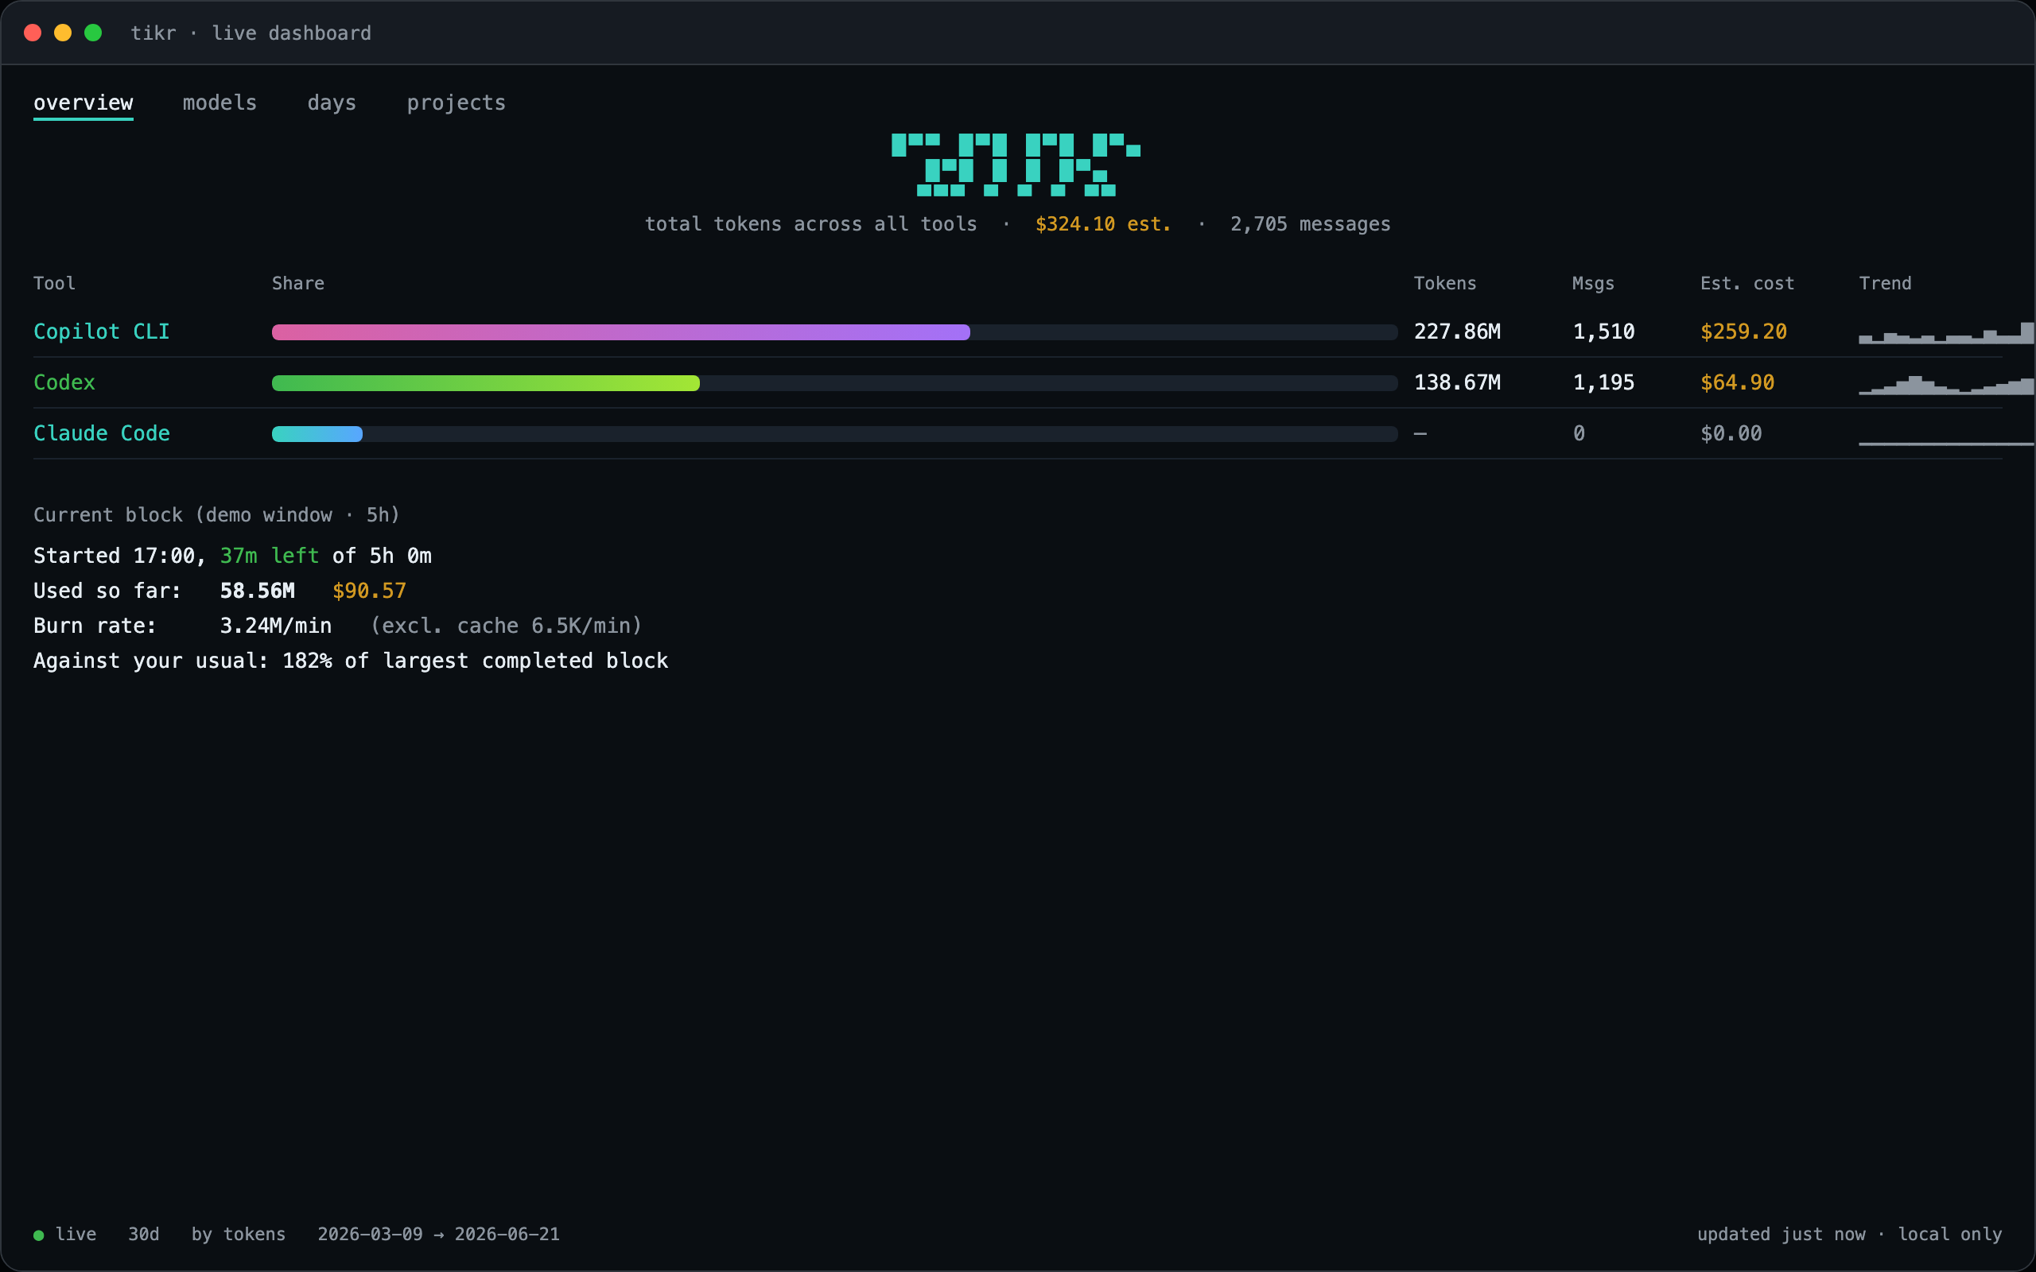The image size is (2036, 1272).
Task: Select the Copilot CLI tool row name
Action: (101, 332)
